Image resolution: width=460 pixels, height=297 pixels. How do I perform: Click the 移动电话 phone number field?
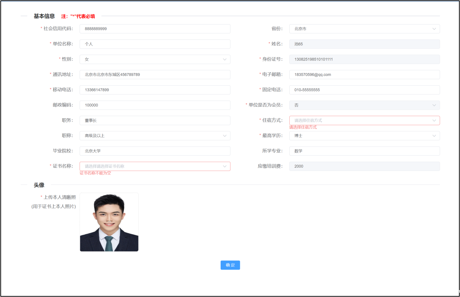(155, 90)
